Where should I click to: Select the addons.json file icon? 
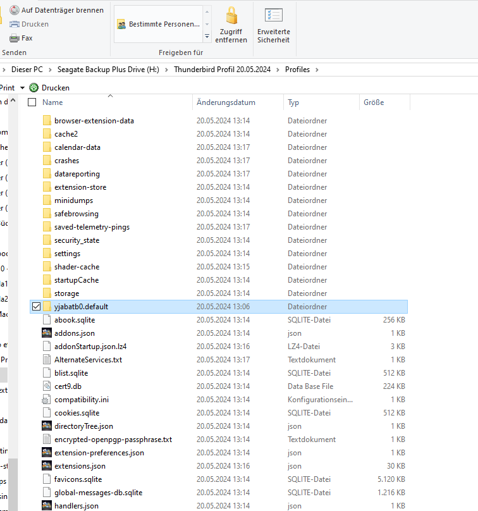click(47, 333)
